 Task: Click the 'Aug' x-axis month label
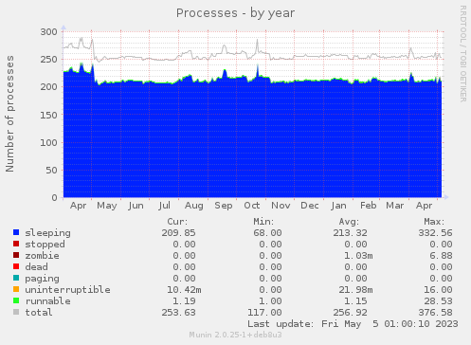[193, 206]
